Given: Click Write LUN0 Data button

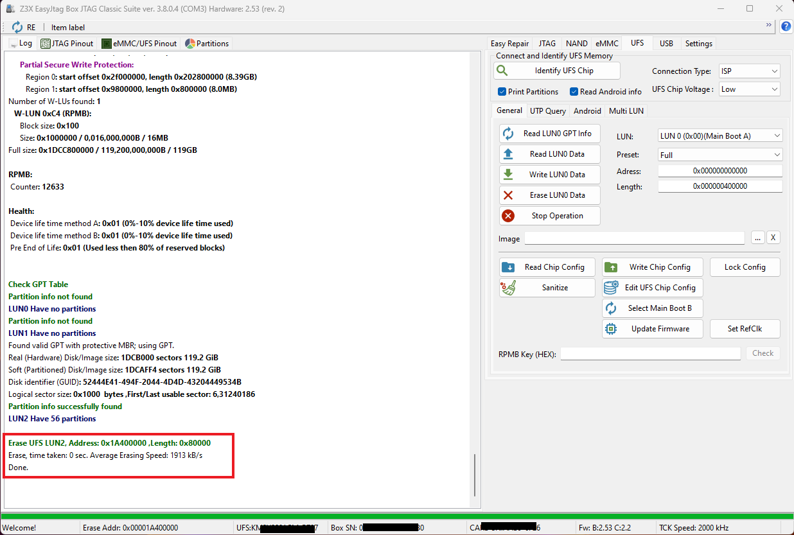Looking at the screenshot, I should coord(550,175).
